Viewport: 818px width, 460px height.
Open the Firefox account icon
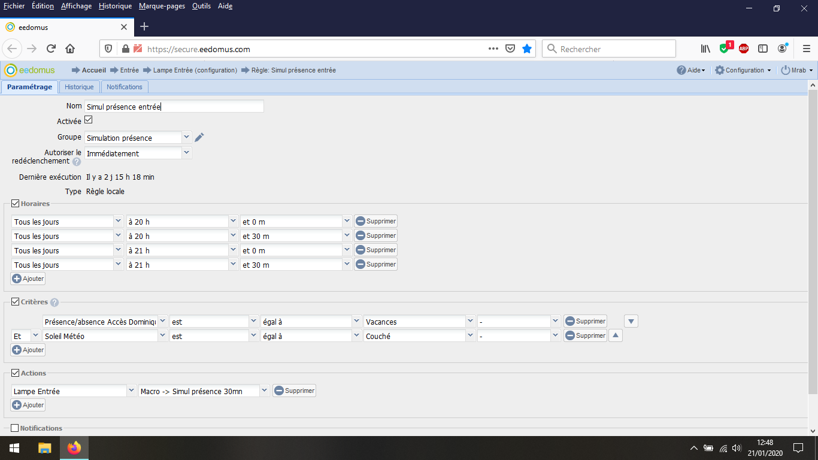click(782, 49)
